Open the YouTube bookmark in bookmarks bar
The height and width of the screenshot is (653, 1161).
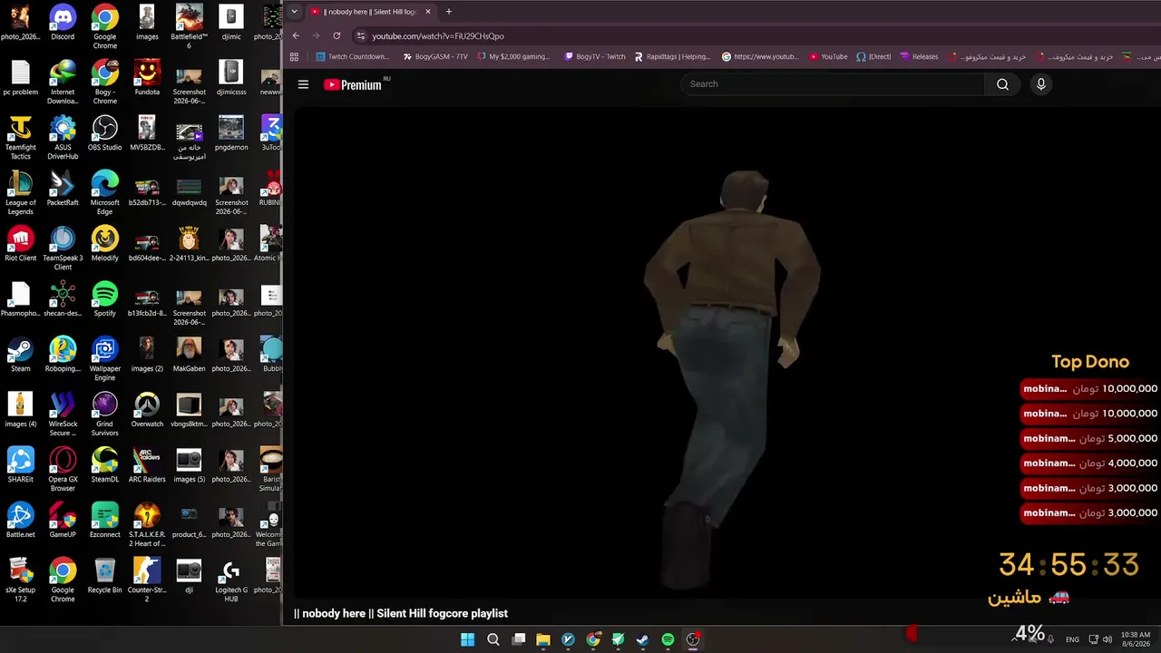click(x=828, y=56)
